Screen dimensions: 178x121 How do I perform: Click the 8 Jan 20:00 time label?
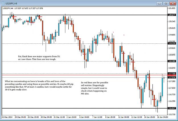pyautogui.click(x=110, y=117)
